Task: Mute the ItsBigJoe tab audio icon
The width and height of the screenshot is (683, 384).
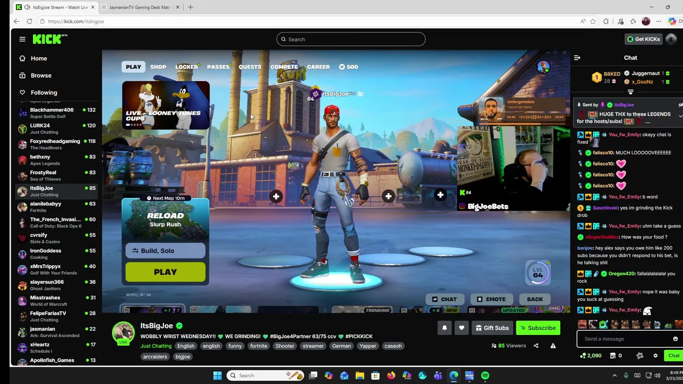Action: click(27, 7)
